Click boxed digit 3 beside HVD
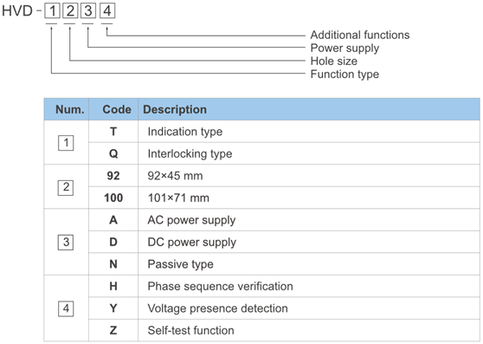 [88, 10]
